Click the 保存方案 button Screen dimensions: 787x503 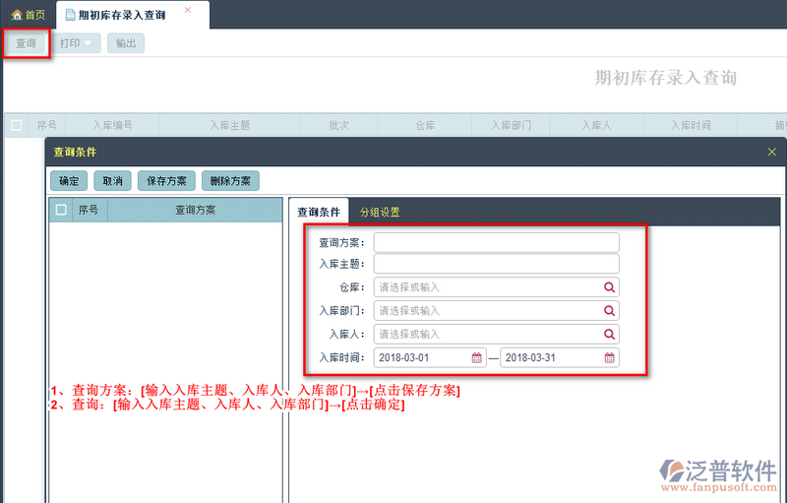[166, 181]
